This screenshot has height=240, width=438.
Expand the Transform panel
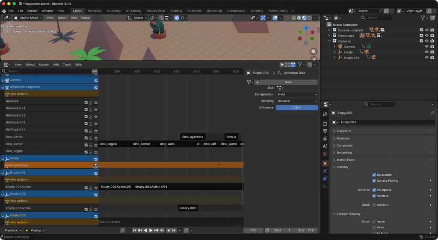(x=344, y=131)
